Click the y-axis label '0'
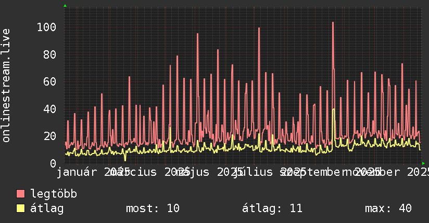The height and width of the screenshot is (223, 429). click(x=53, y=163)
